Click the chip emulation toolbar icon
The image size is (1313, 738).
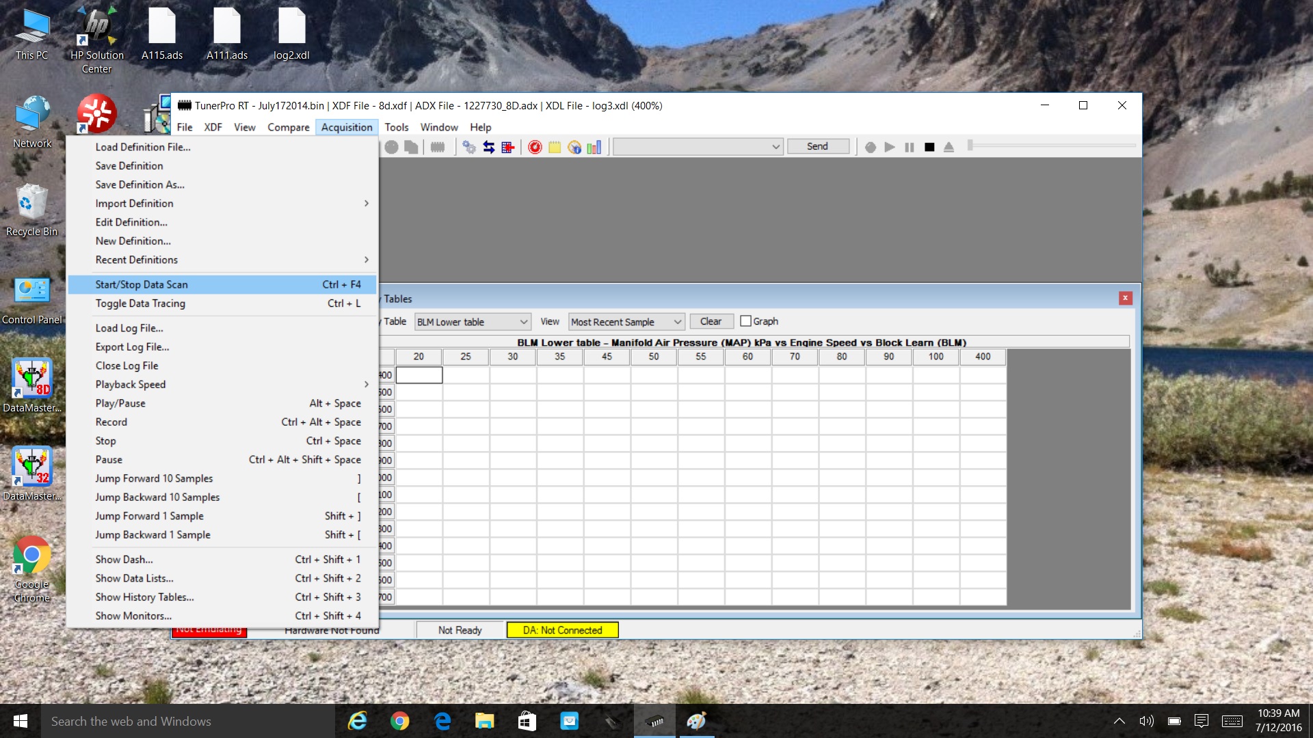[438, 147]
